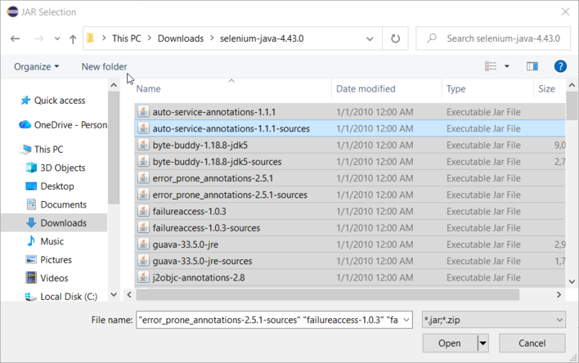Image resolution: width=579 pixels, height=363 pixels.
Task: Open Quick access in the sidebar
Action: (x=60, y=101)
